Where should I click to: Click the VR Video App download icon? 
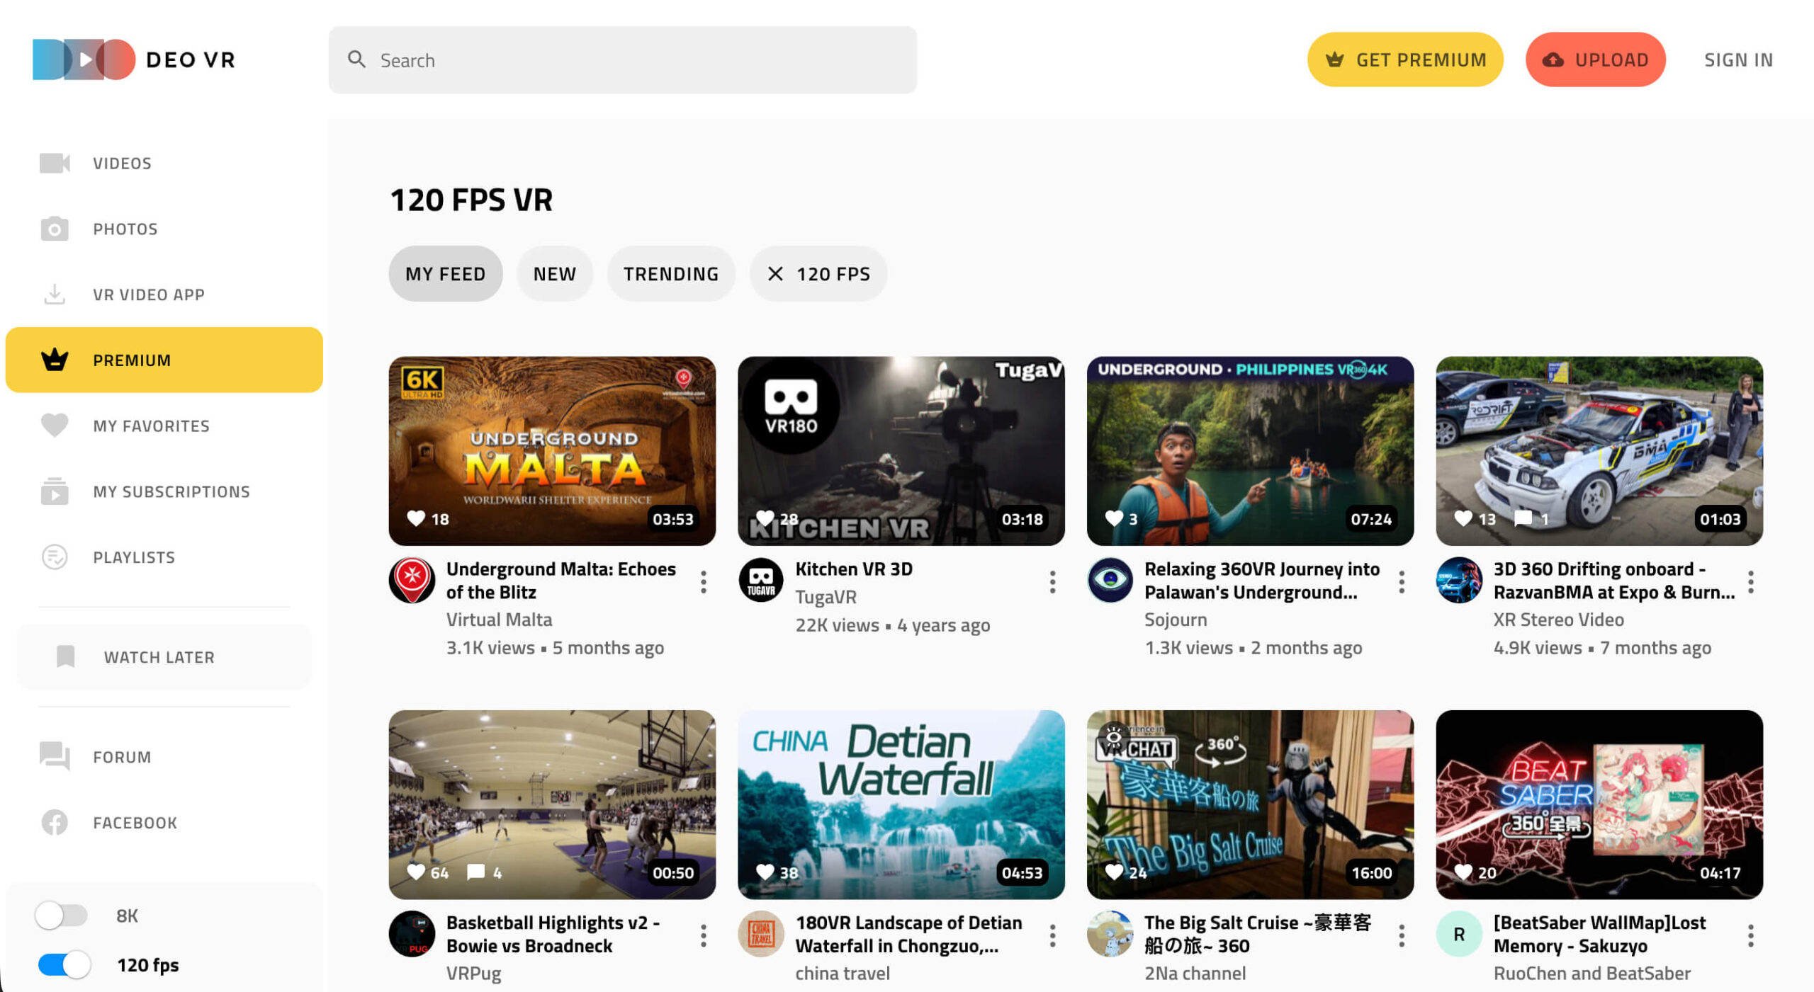pos(55,294)
